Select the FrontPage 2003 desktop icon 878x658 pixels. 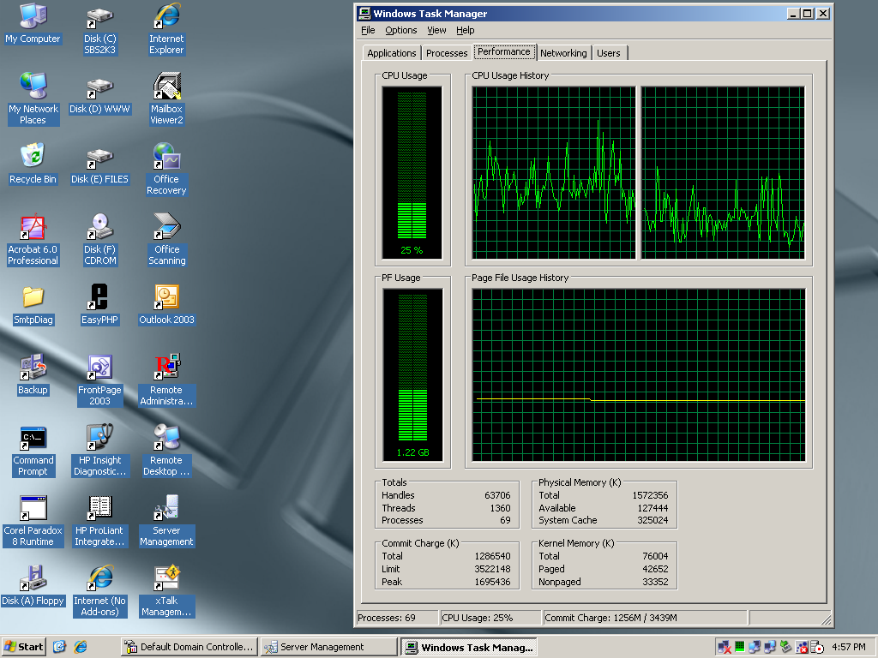(99, 380)
